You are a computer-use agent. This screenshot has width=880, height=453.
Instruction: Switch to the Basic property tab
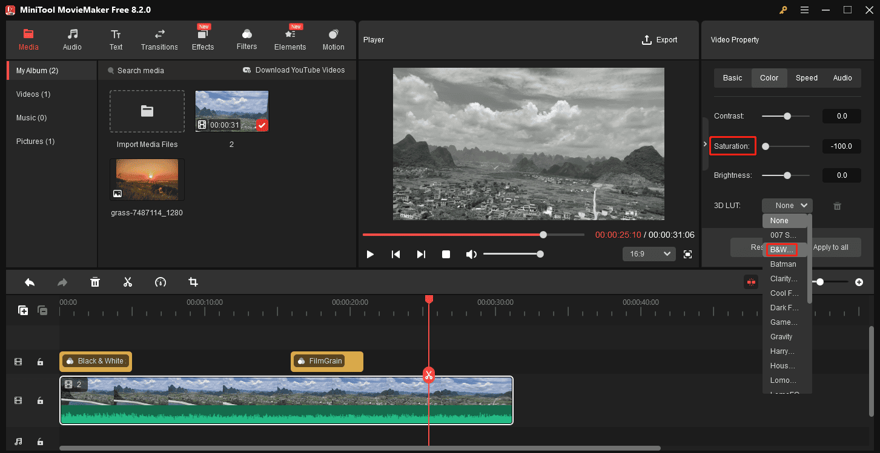coord(732,78)
